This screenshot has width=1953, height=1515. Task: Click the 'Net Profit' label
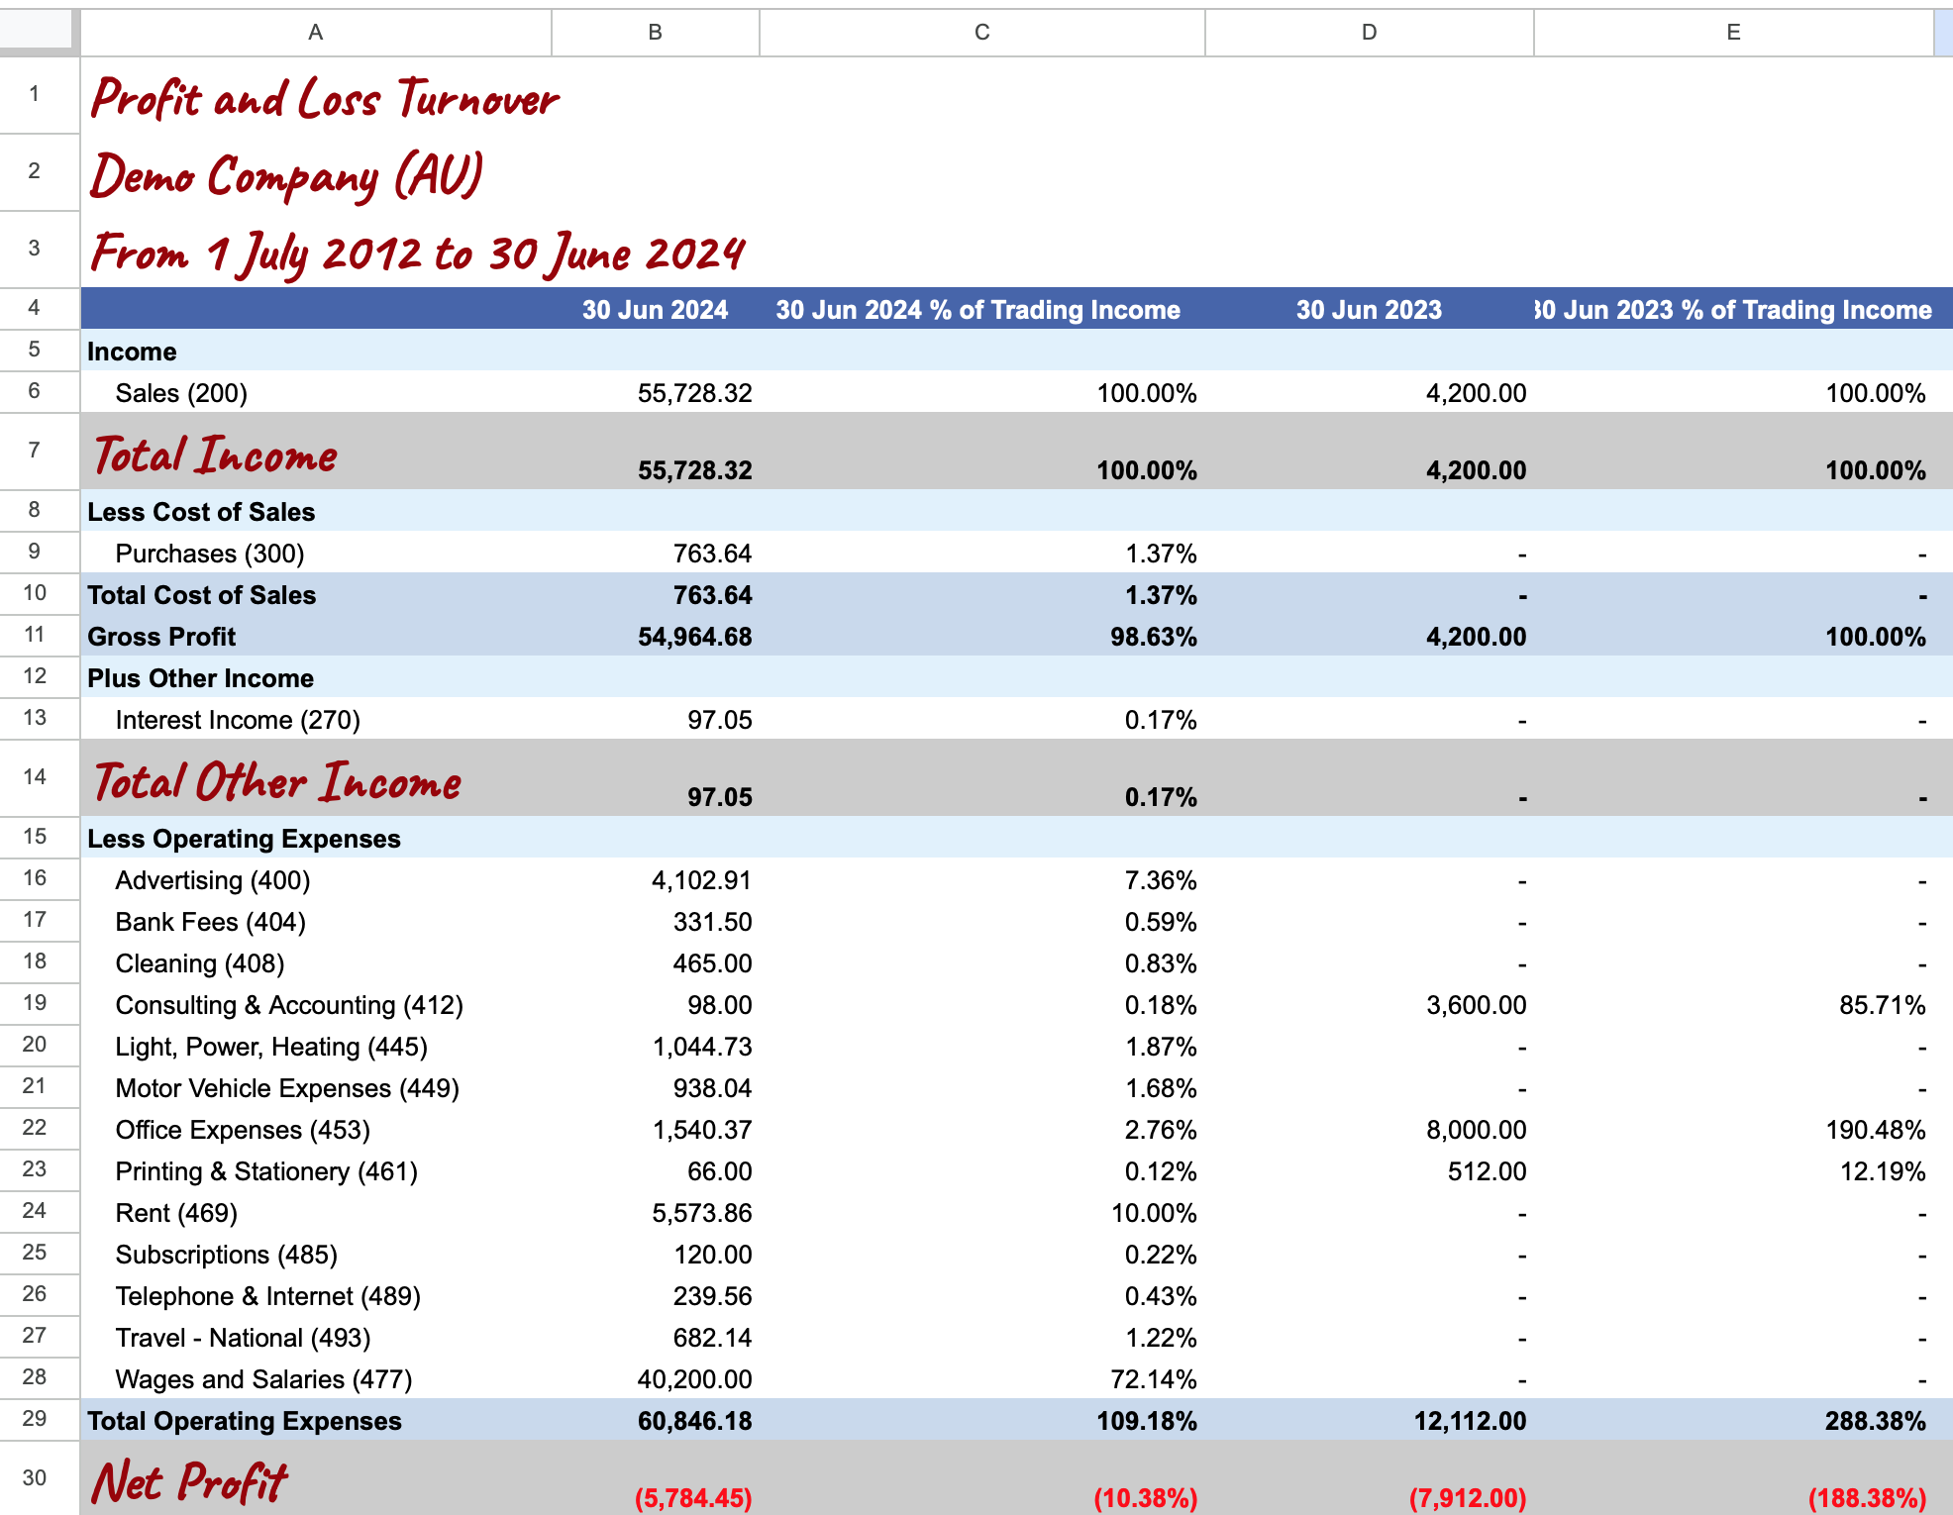pos(189,1482)
